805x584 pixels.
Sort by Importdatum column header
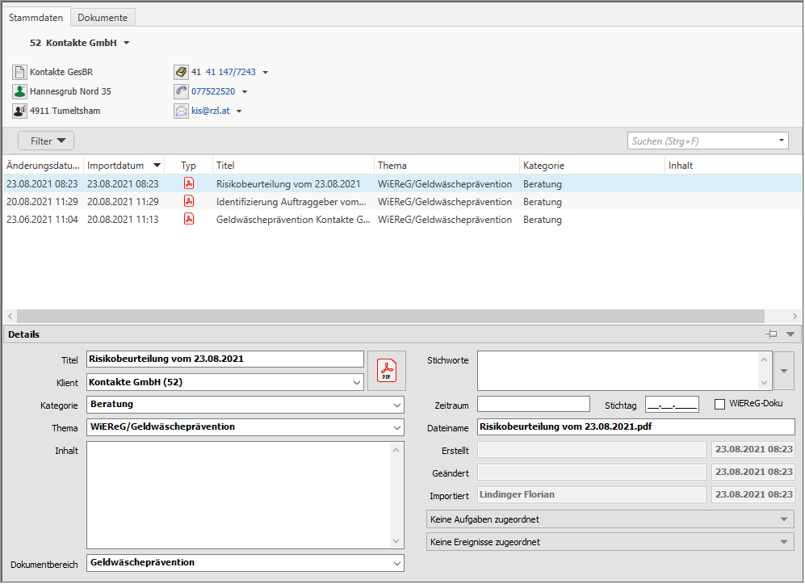[x=117, y=165]
